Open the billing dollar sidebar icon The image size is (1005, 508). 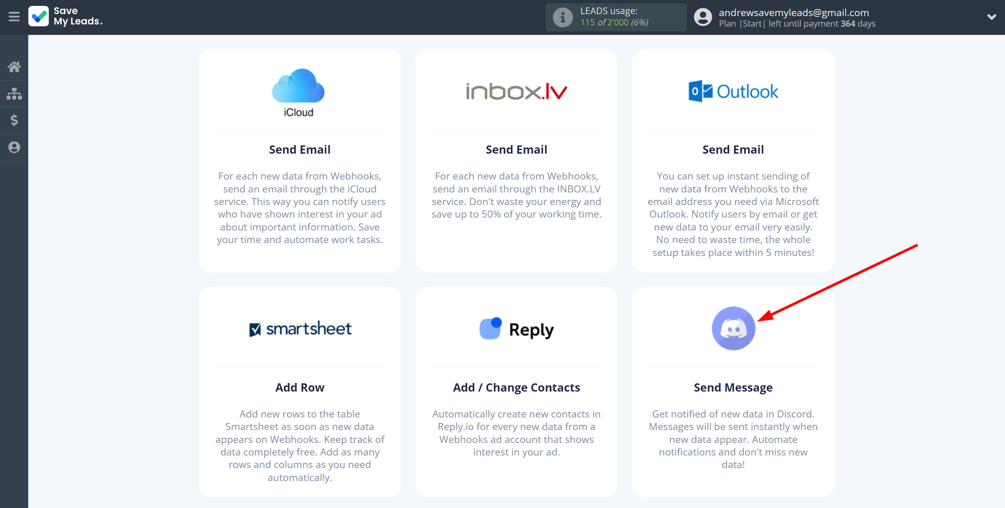[14, 120]
